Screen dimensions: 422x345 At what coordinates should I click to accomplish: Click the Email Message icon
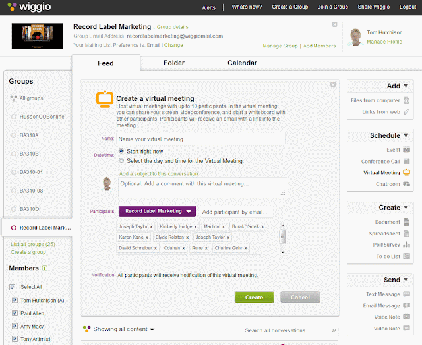(x=406, y=305)
